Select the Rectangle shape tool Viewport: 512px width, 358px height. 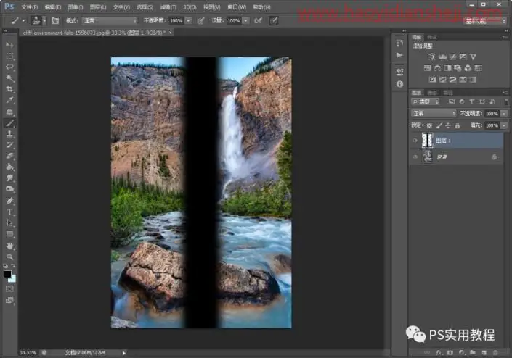pyautogui.click(x=9, y=235)
